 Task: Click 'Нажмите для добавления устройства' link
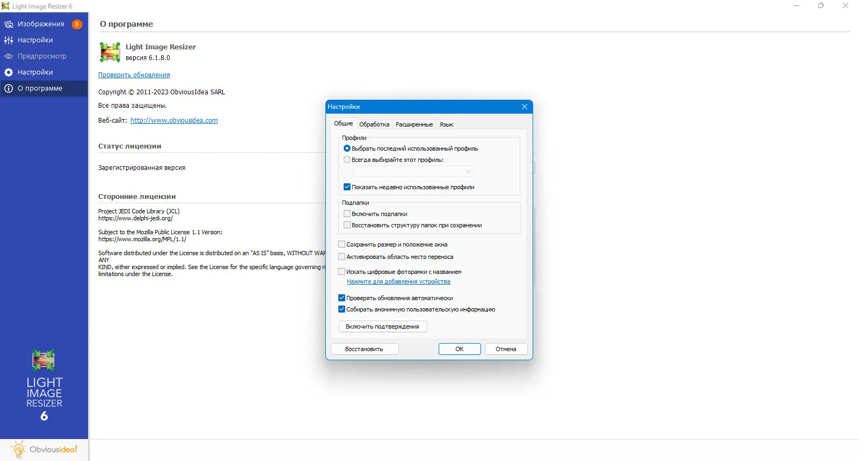click(398, 281)
